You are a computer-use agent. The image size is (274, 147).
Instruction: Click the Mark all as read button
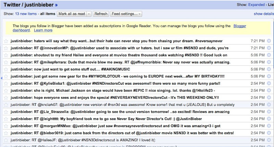[72, 14]
